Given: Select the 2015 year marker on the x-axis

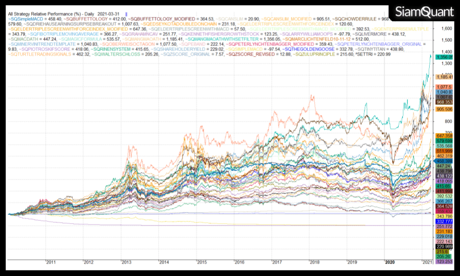Looking at the screenshot, I should (x=201, y=262).
